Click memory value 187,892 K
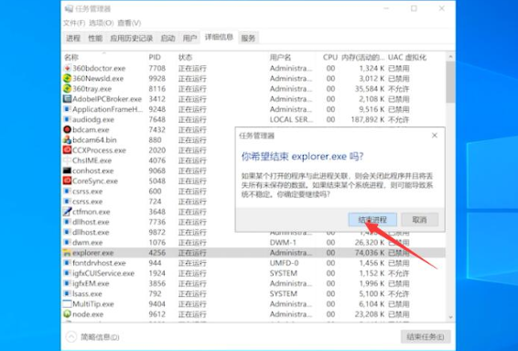Screen dimensions: 518x351 pos(368,119)
